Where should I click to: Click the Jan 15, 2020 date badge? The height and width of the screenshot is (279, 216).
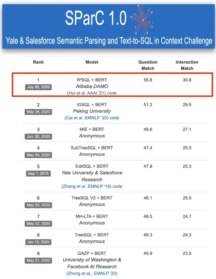coord(38,242)
